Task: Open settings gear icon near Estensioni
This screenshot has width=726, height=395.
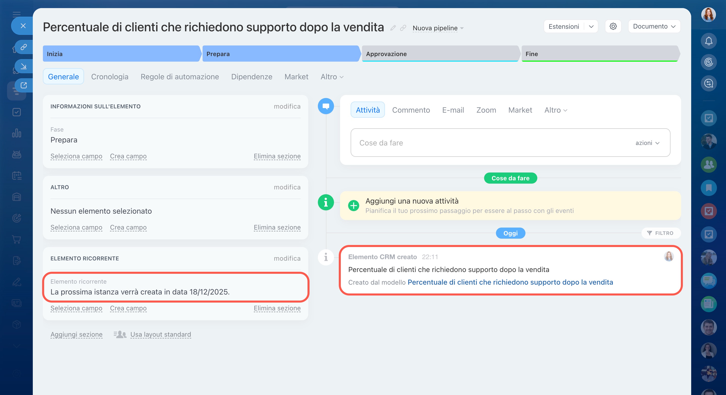Action: 613,26
